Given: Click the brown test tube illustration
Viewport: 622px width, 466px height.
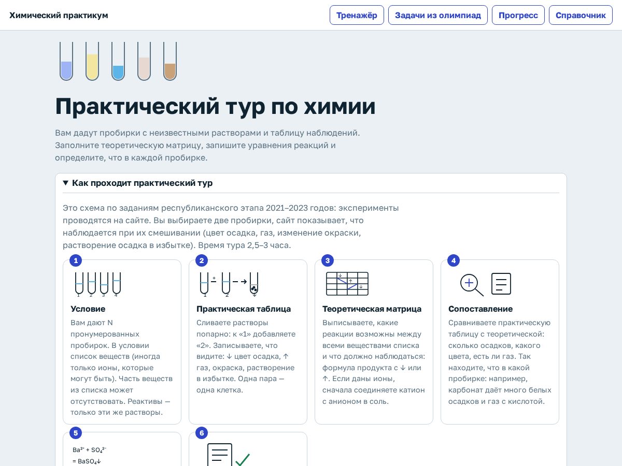Looking at the screenshot, I should point(170,61).
